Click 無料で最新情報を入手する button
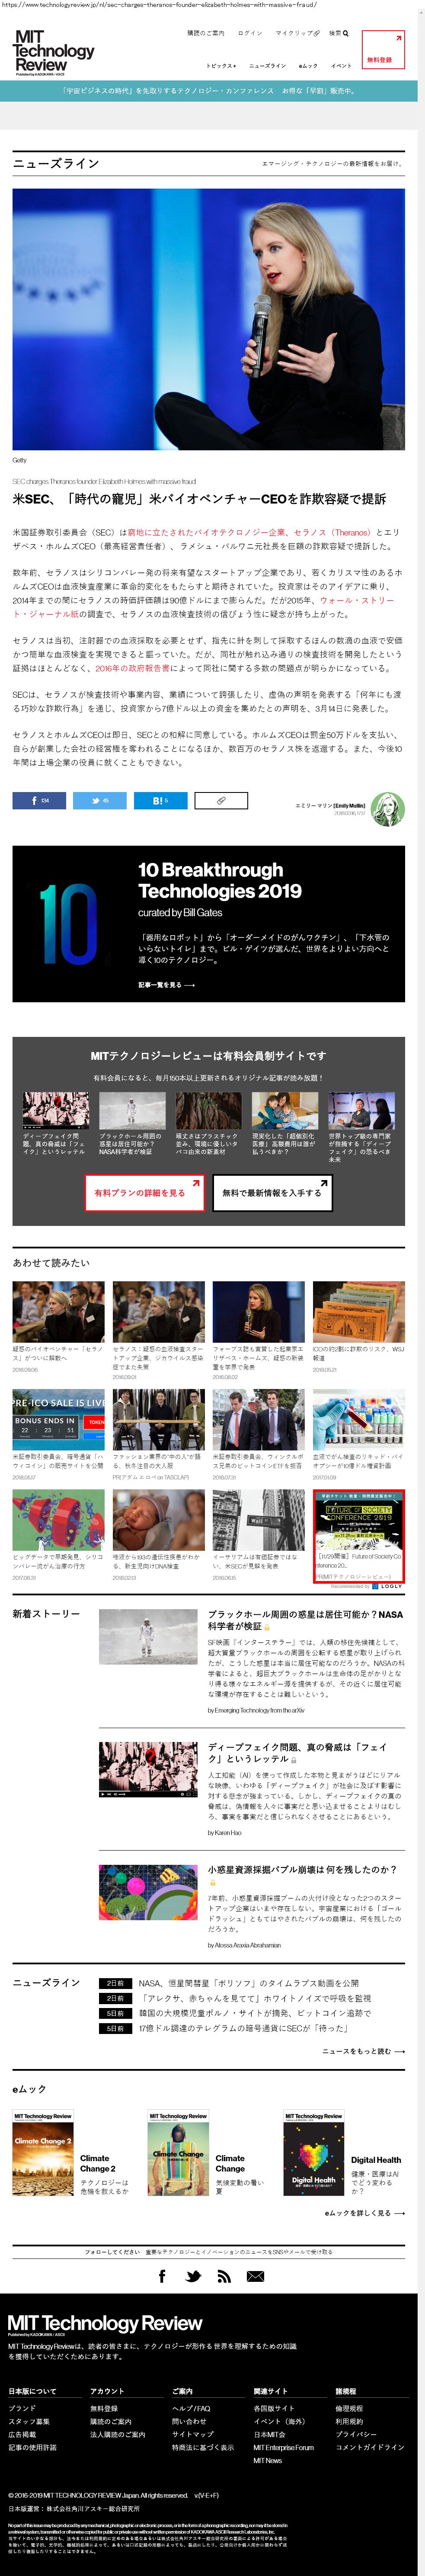The width and height of the screenshot is (425, 2576). pos(272,1192)
